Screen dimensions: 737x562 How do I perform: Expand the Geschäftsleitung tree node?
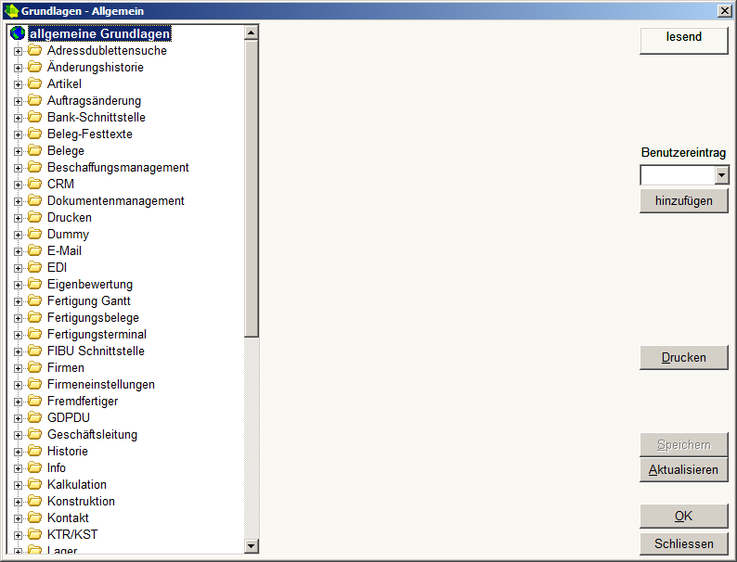pyautogui.click(x=18, y=435)
